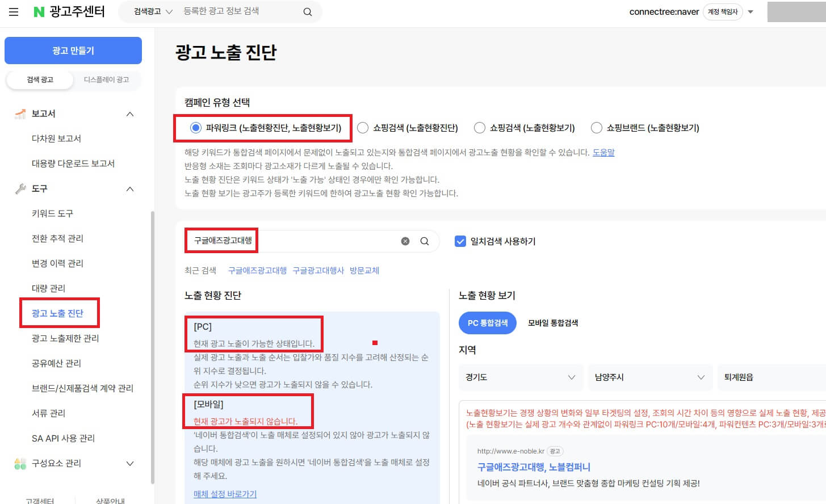
Task: Open the 경기도 region dropdown
Action: point(521,377)
